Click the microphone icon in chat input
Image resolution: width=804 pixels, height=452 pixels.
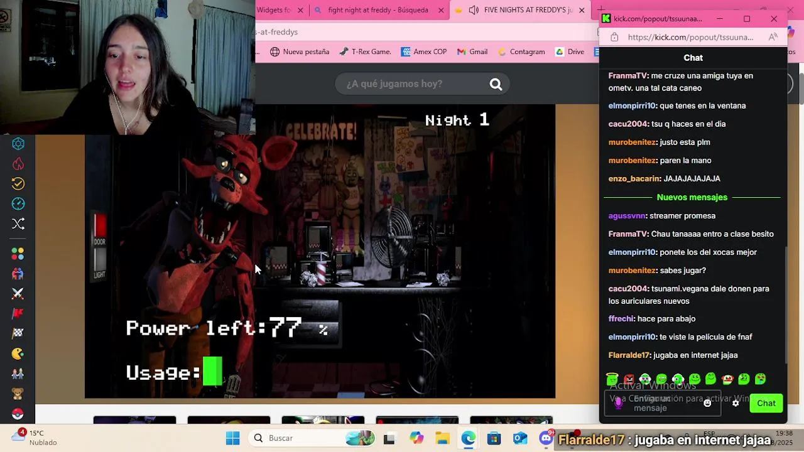pyautogui.click(x=618, y=403)
